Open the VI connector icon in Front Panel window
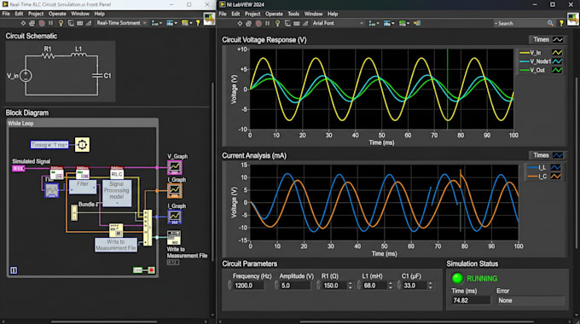Viewport: 580px width, 324px height. coord(209,19)
